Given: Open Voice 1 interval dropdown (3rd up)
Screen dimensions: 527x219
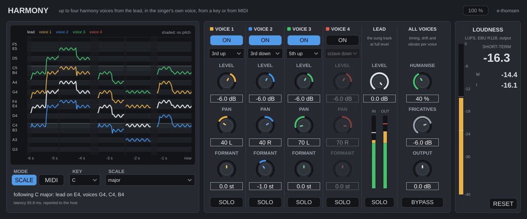Looking at the screenshot, I should 227,53.
